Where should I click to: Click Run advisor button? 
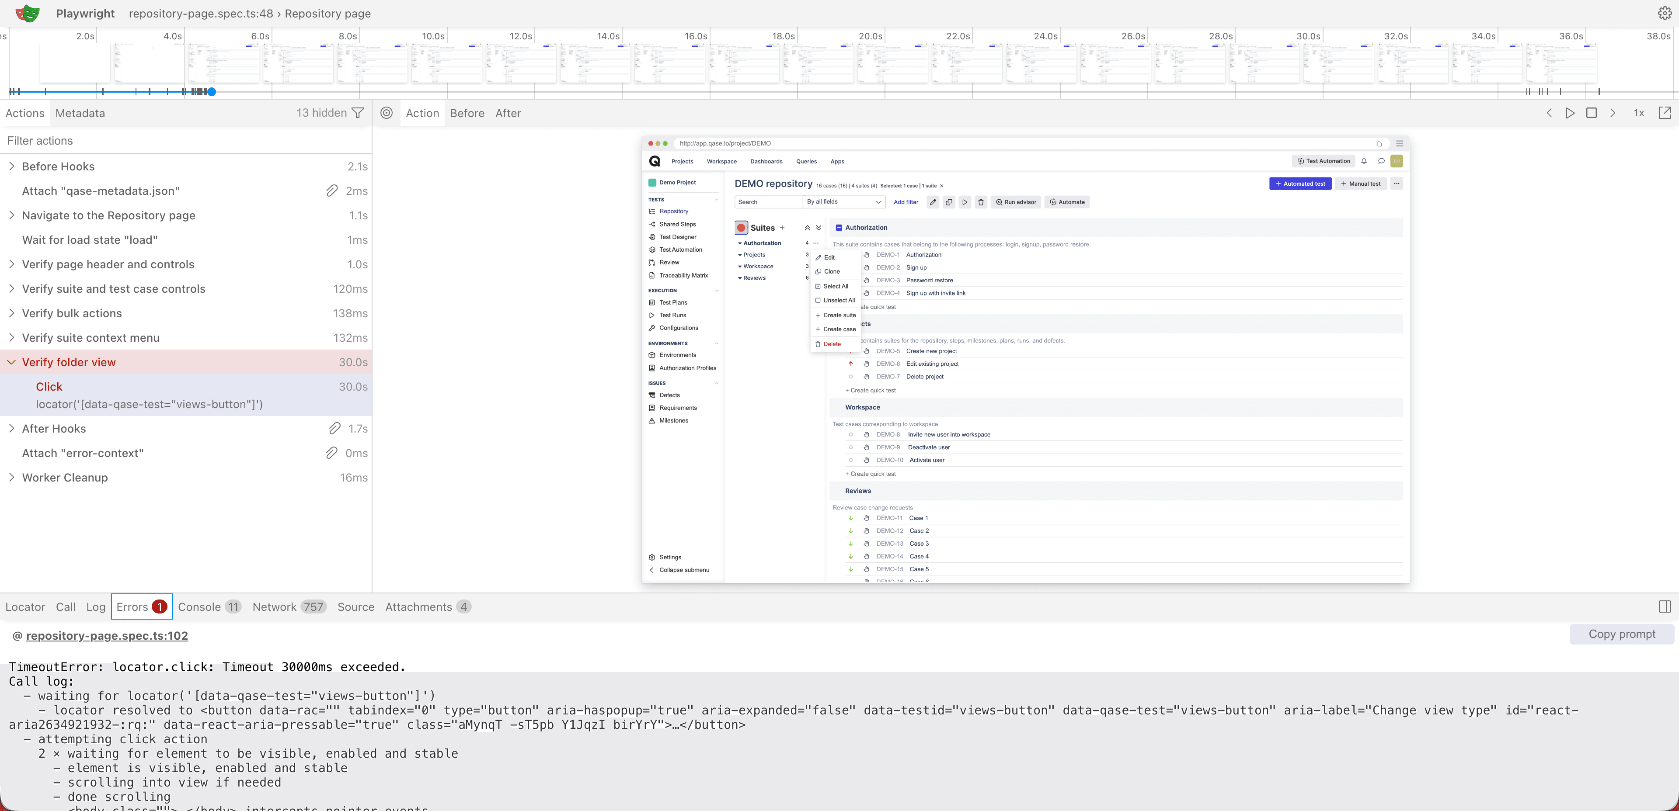1015,202
